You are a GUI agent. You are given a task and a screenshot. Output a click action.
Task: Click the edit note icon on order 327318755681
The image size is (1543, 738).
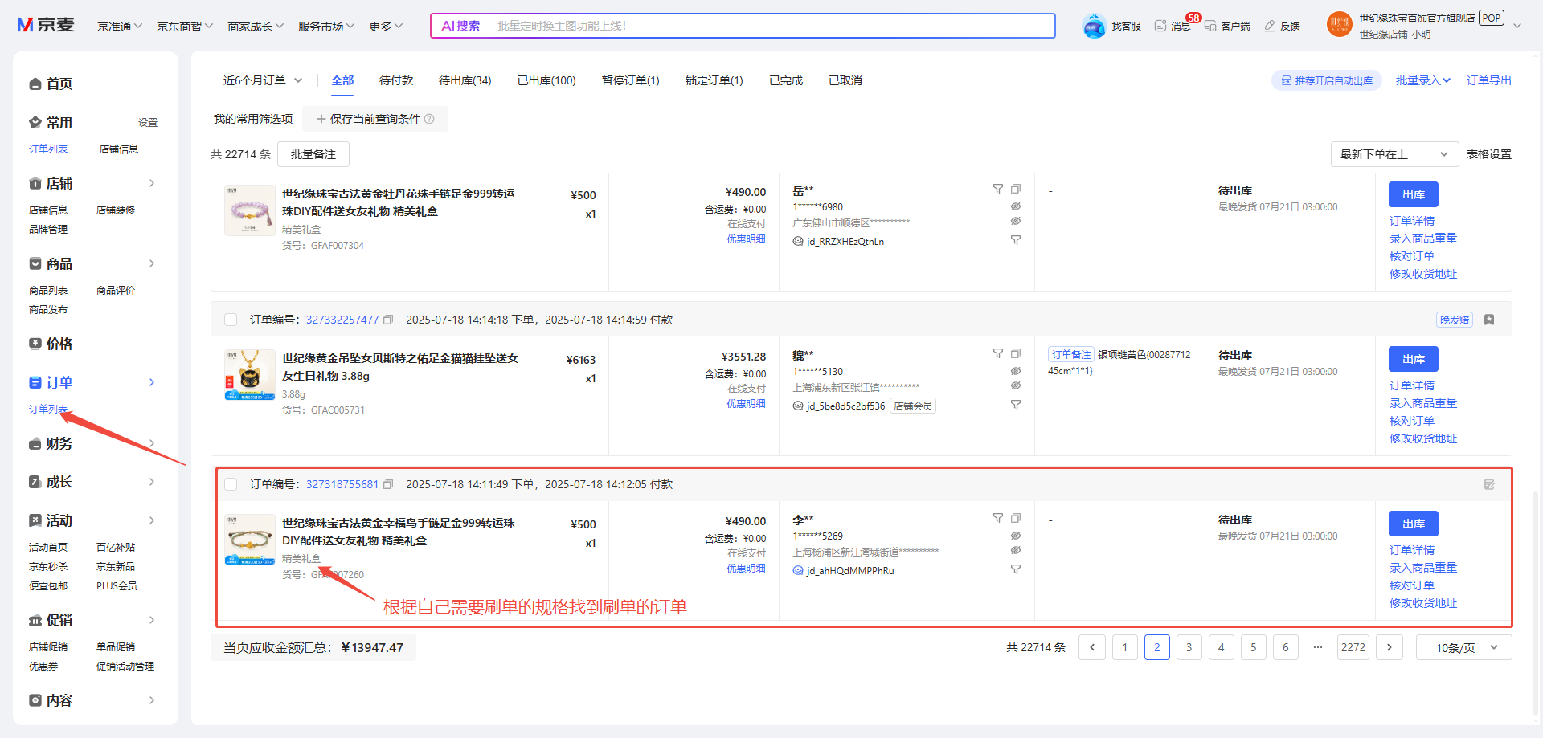[x=1489, y=484]
